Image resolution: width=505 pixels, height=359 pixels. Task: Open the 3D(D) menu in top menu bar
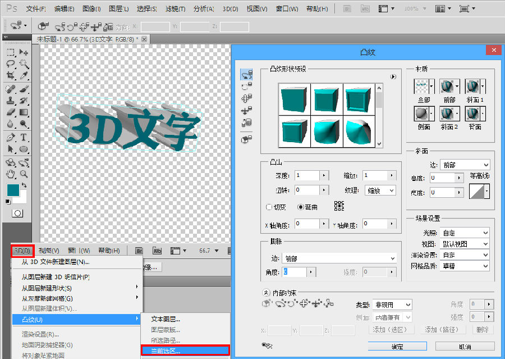click(230, 9)
